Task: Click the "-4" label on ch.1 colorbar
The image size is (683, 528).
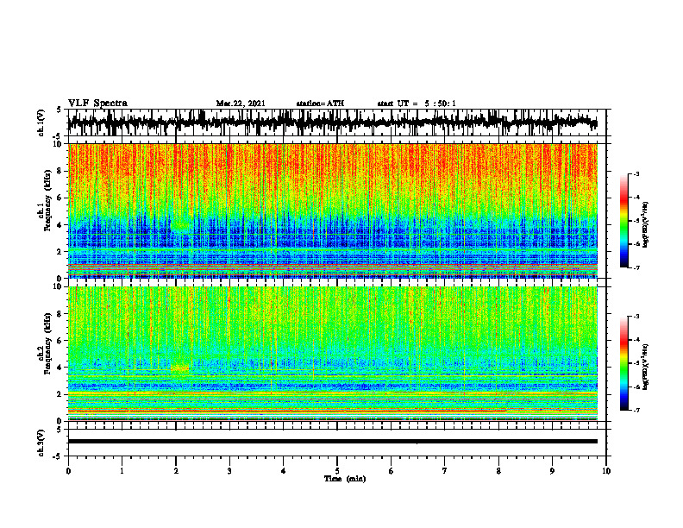Action: 636,198
